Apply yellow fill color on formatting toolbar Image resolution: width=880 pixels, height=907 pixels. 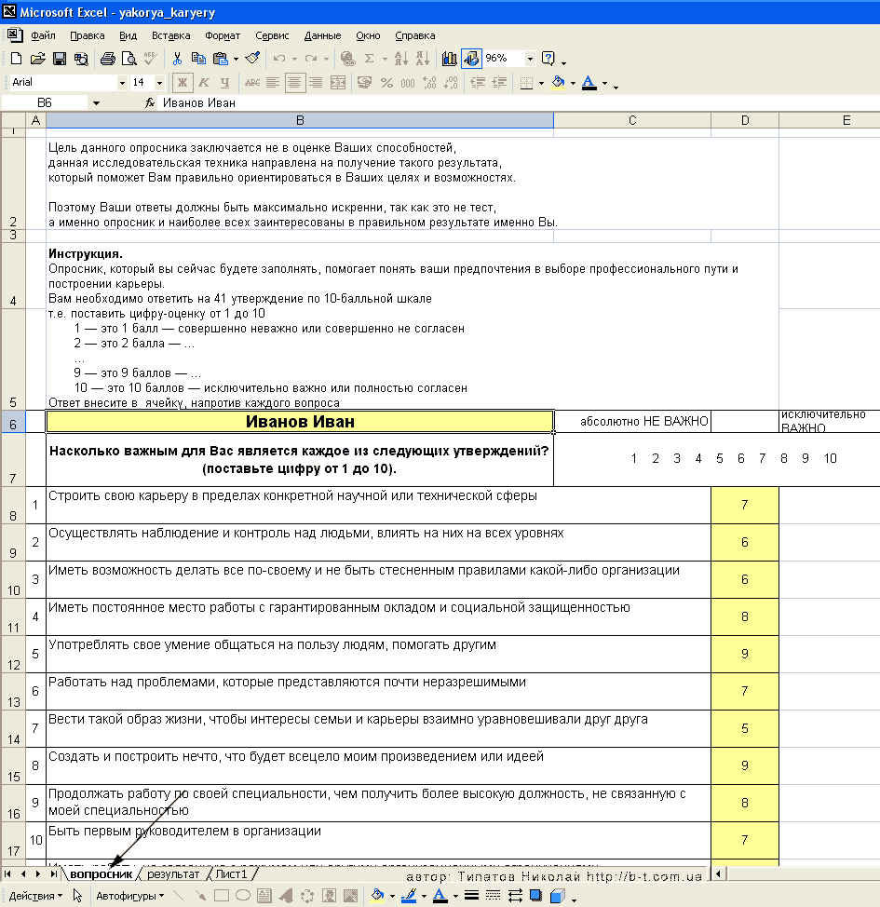pyautogui.click(x=558, y=83)
